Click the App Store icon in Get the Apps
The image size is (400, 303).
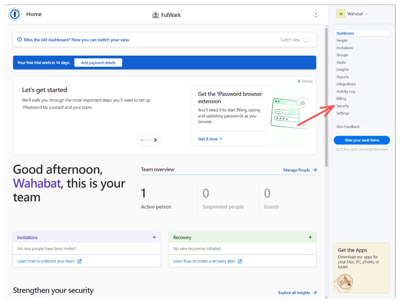(x=345, y=281)
